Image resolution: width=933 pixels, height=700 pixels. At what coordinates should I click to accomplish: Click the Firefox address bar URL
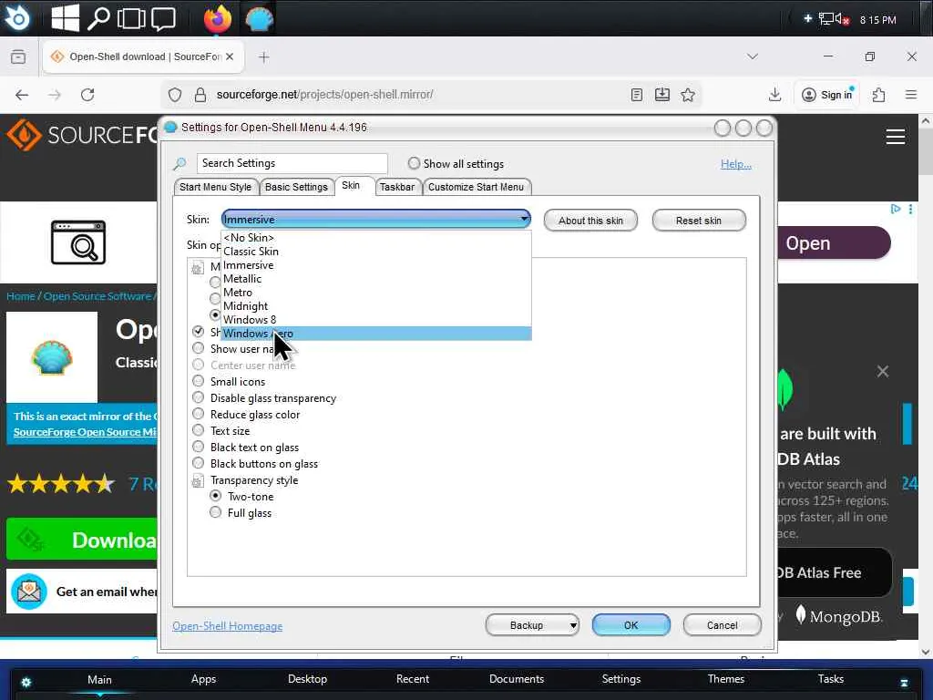pos(325,95)
